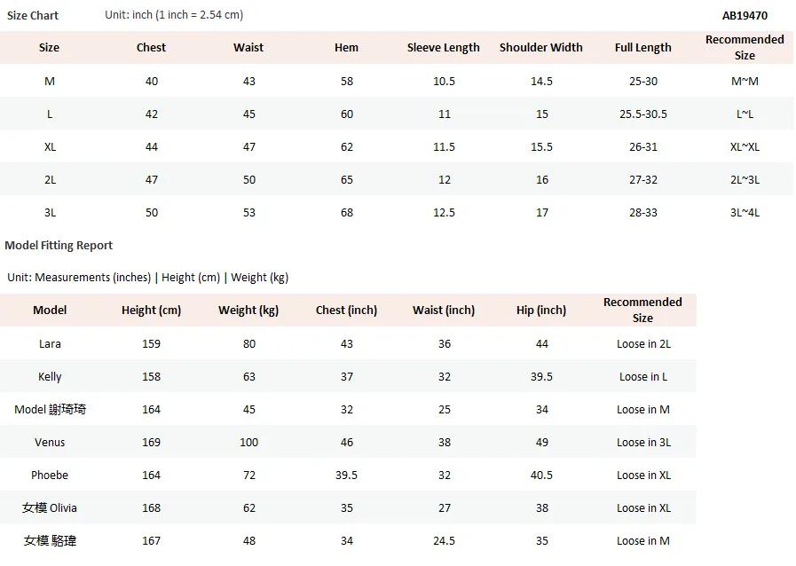Image resolution: width=796 pixels, height=566 pixels.
Task: Select the unit inch conversion note
Action: point(174,15)
